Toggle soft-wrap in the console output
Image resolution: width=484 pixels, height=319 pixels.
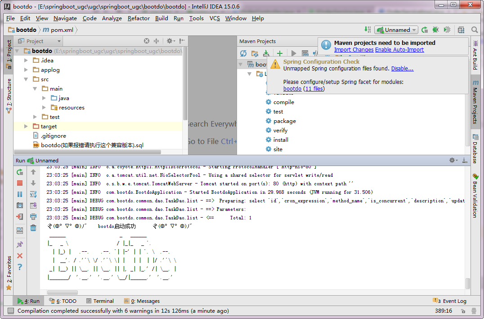click(33, 194)
